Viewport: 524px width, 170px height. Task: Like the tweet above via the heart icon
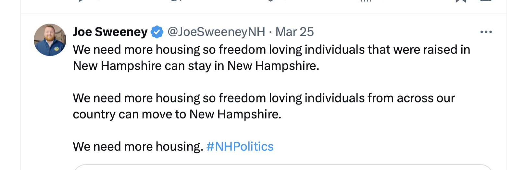270,1
